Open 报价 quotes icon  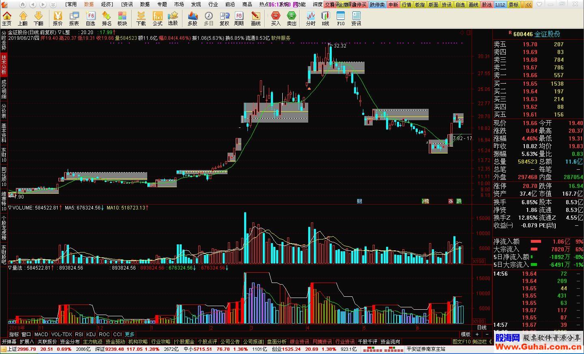(x=58, y=18)
